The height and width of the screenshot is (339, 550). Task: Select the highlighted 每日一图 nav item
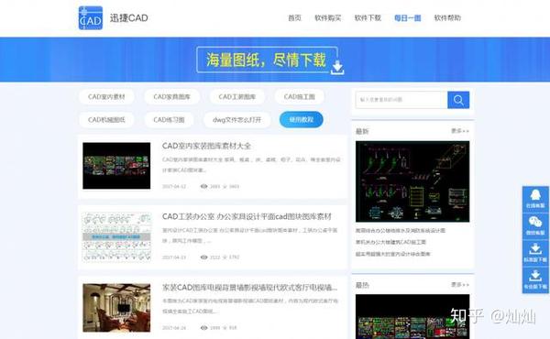pyautogui.click(x=408, y=18)
